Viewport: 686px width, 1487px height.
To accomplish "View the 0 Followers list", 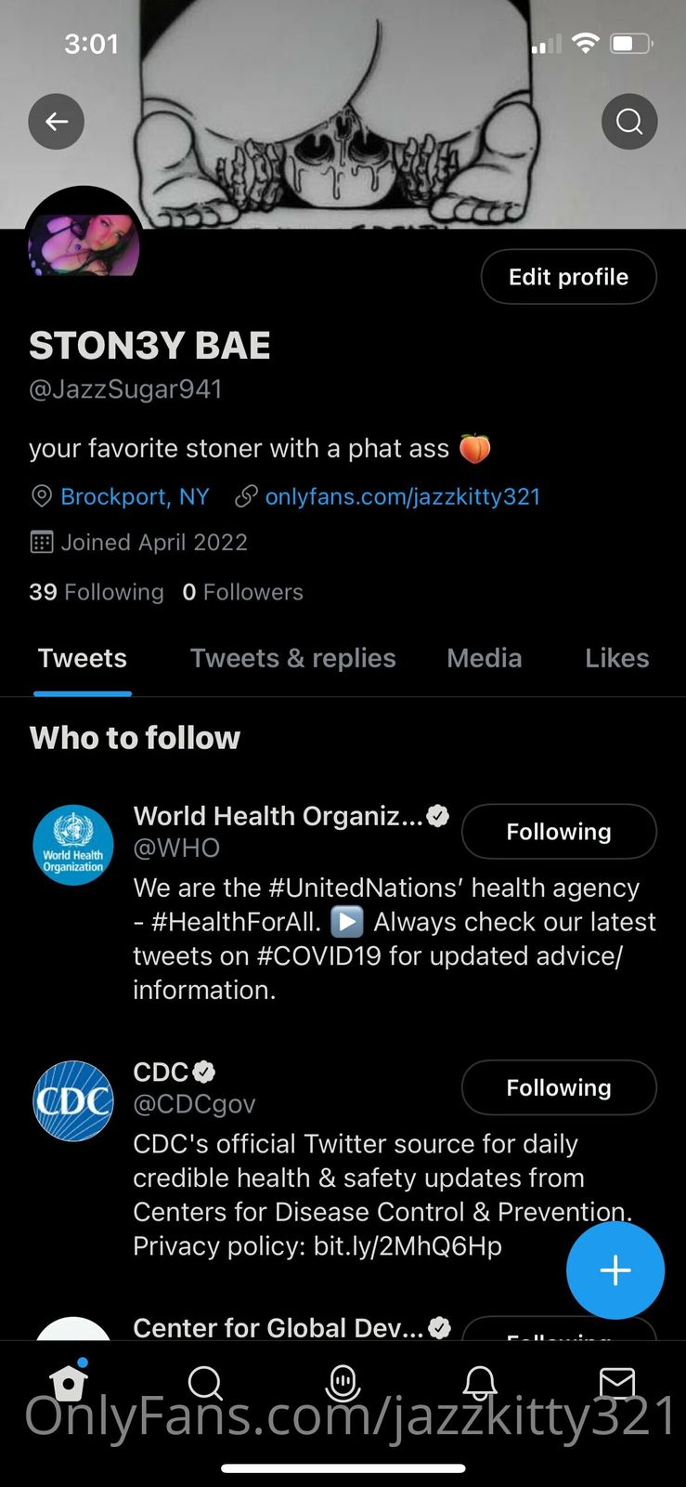I will 243,592.
